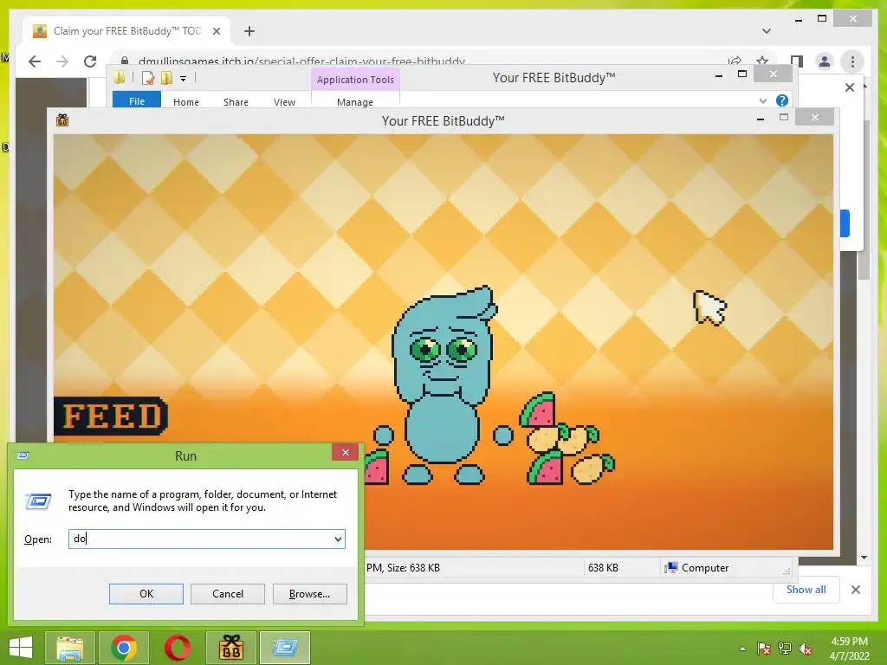Open Action Center flag icon

pos(764,649)
